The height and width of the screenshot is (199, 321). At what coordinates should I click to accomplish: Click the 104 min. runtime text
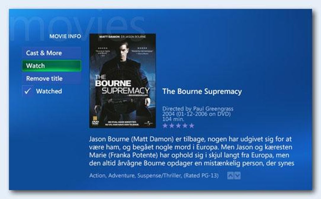[173, 119]
